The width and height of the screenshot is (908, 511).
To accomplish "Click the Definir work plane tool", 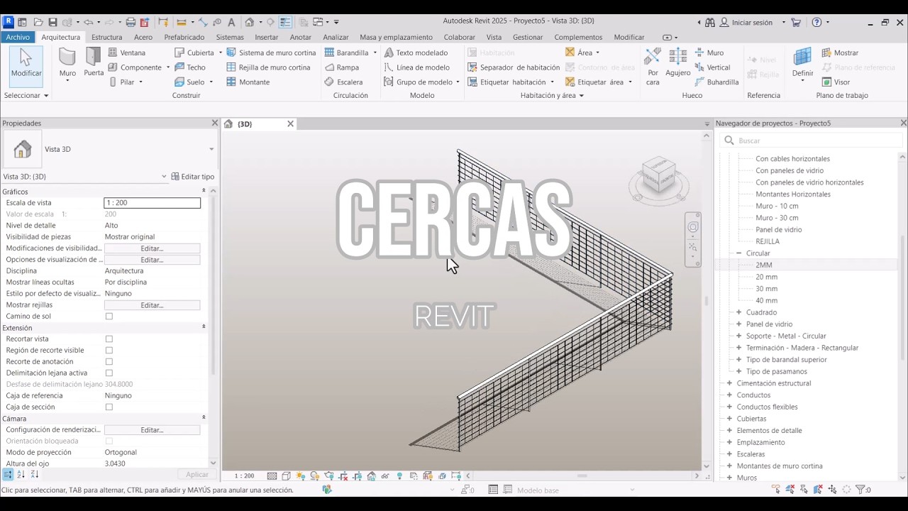I will 802,65.
